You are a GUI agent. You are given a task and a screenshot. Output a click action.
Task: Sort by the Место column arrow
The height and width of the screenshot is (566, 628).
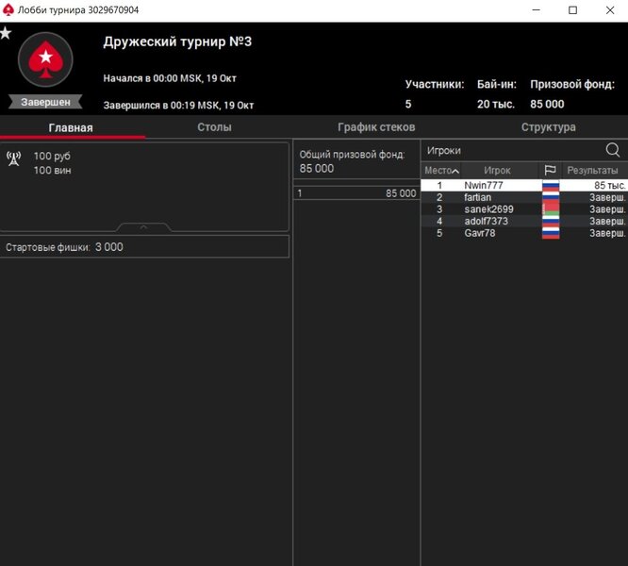[456, 171]
